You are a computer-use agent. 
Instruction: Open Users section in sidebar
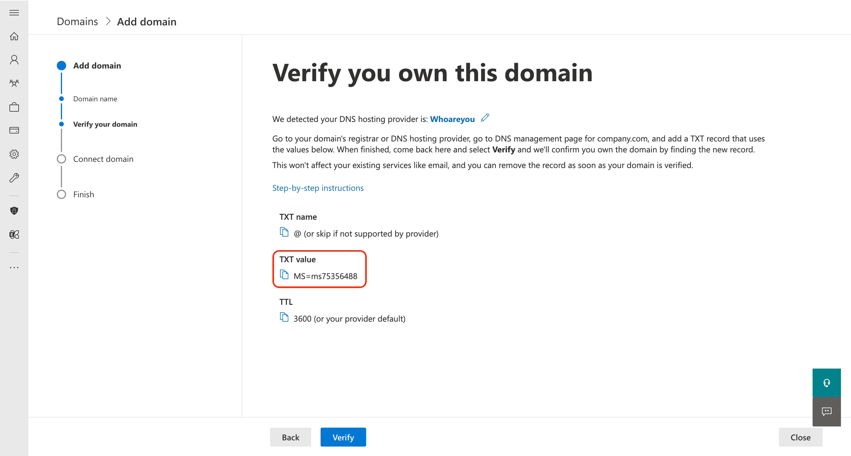pyautogui.click(x=14, y=60)
